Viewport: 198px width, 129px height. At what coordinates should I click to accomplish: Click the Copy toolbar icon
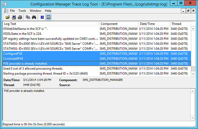[x=28, y=17]
